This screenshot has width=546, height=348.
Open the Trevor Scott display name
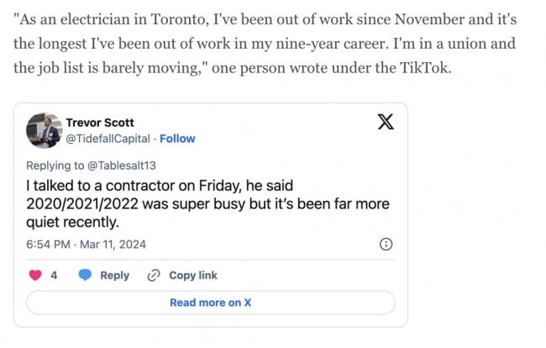tap(100, 123)
